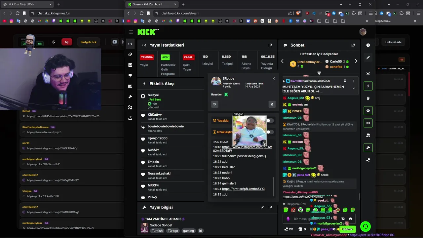423x238 pixels.
Task: Toggle the Uzaklaştır timeout switch
Action: (x=270, y=132)
